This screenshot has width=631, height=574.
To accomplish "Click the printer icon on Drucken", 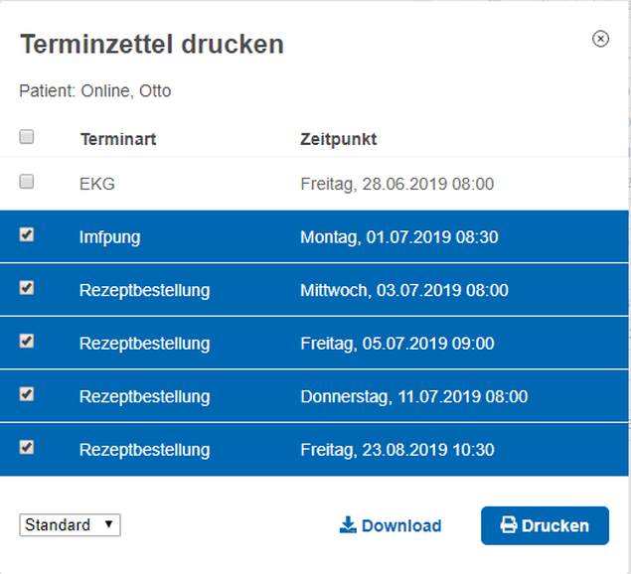I will (x=509, y=525).
